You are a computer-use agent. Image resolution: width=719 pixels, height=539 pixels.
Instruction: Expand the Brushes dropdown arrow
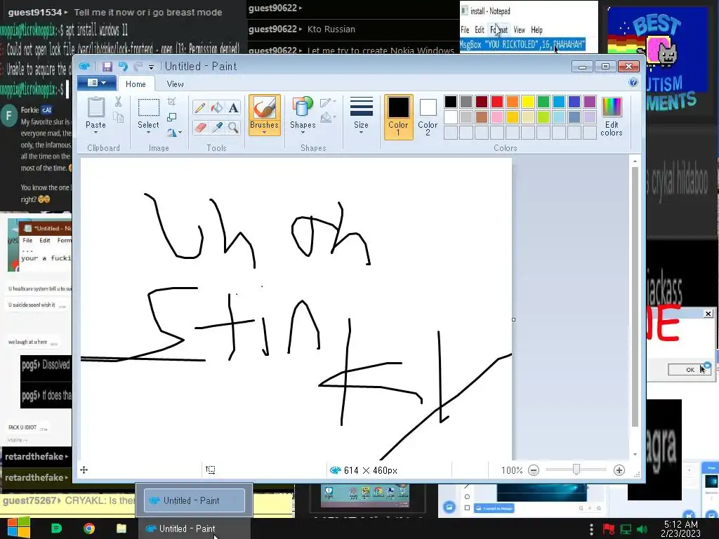coord(264,133)
